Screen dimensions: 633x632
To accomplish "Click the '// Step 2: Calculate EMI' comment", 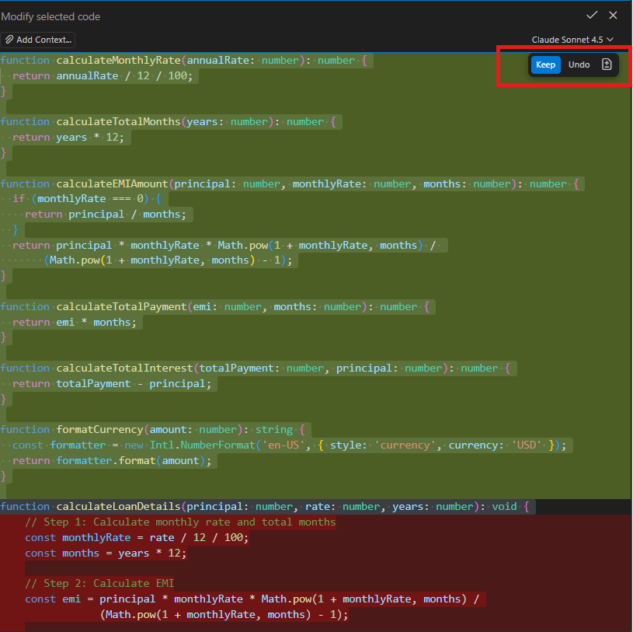I will (x=99, y=584).
